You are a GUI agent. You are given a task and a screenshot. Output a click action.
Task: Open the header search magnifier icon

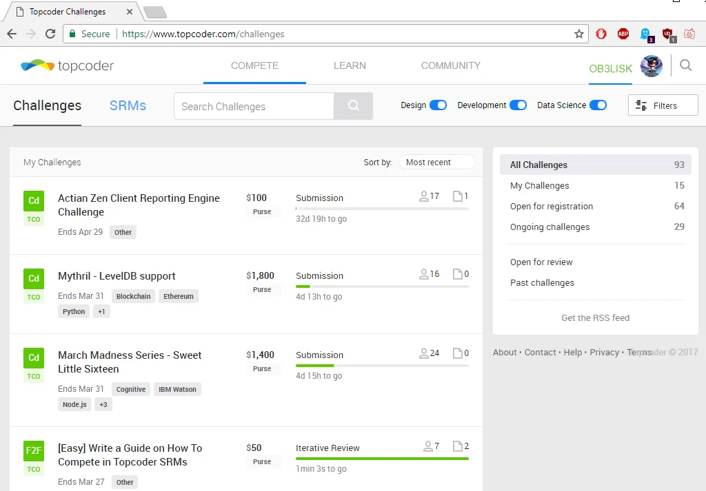[x=685, y=65]
